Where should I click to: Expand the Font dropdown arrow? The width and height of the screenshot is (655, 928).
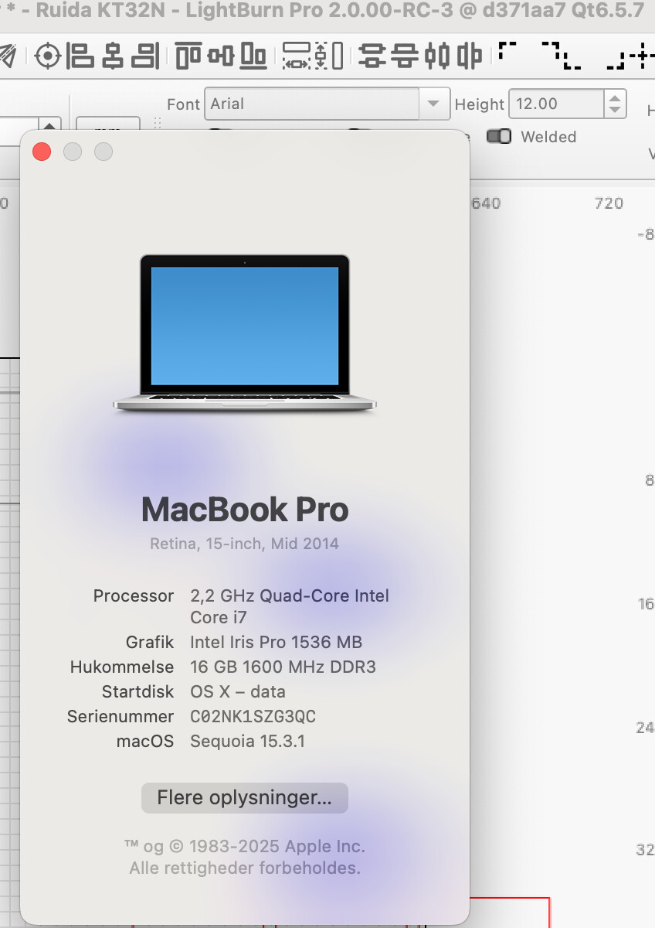[x=434, y=104]
